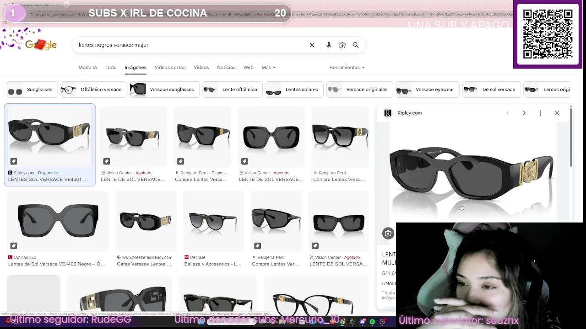Click 'LENTES SOL VERSACE VE4361' result title
Viewport: 586px width, 329px height.
(x=48, y=180)
